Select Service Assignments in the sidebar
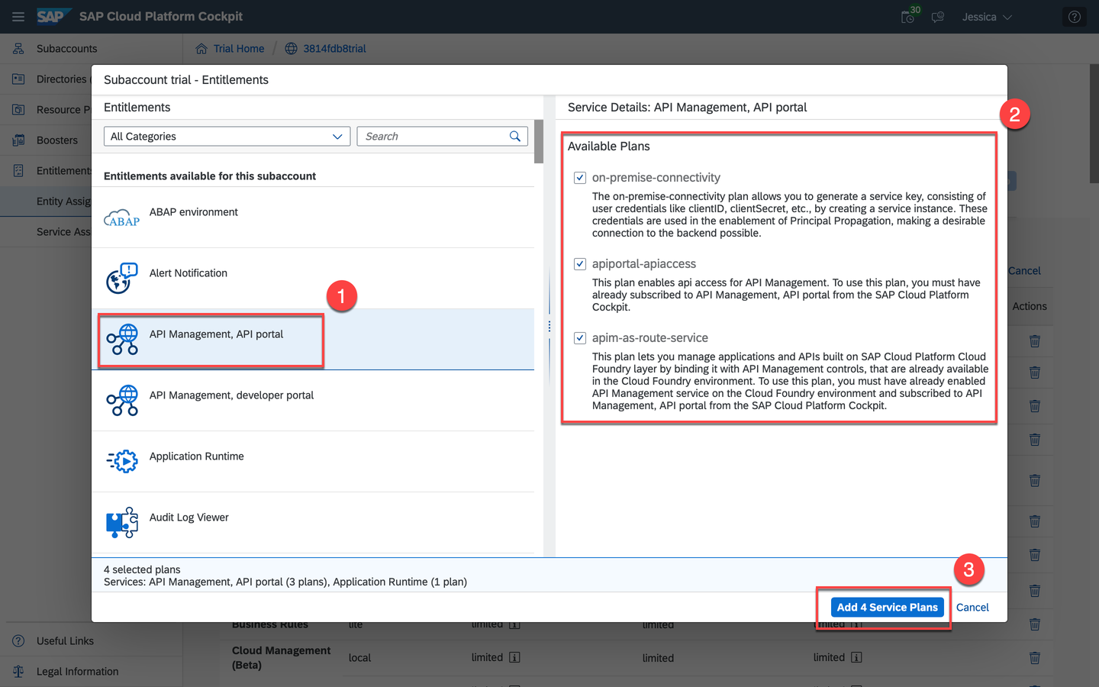The height and width of the screenshot is (687, 1099). tap(64, 231)
